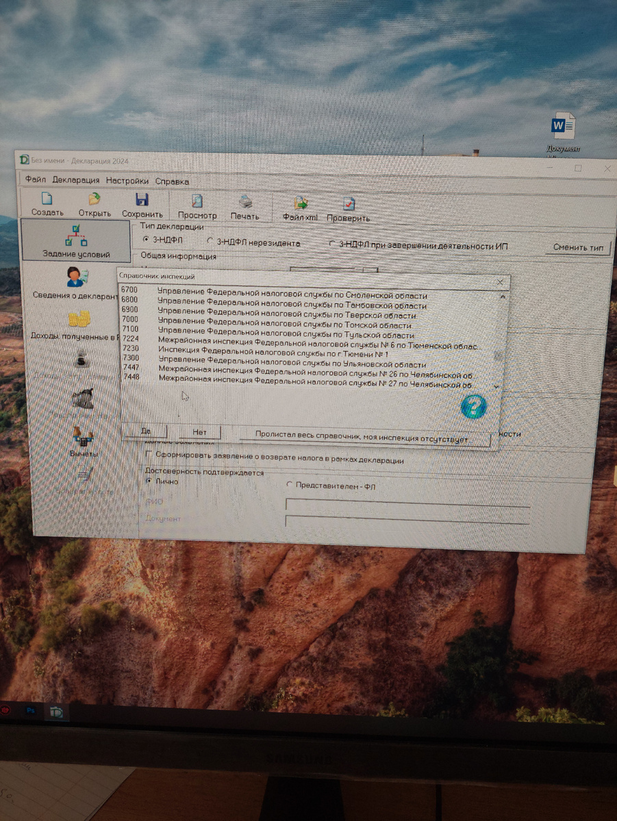Viewport: 617px width, 821px height.
Task: Click the help question mark icon
Action: coord(473,406)
